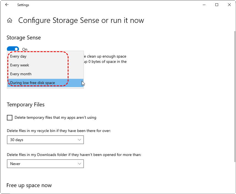Select During low free disk space
Image resolution: width=236 pixels, height=194 pixels.
click(32, 83)
